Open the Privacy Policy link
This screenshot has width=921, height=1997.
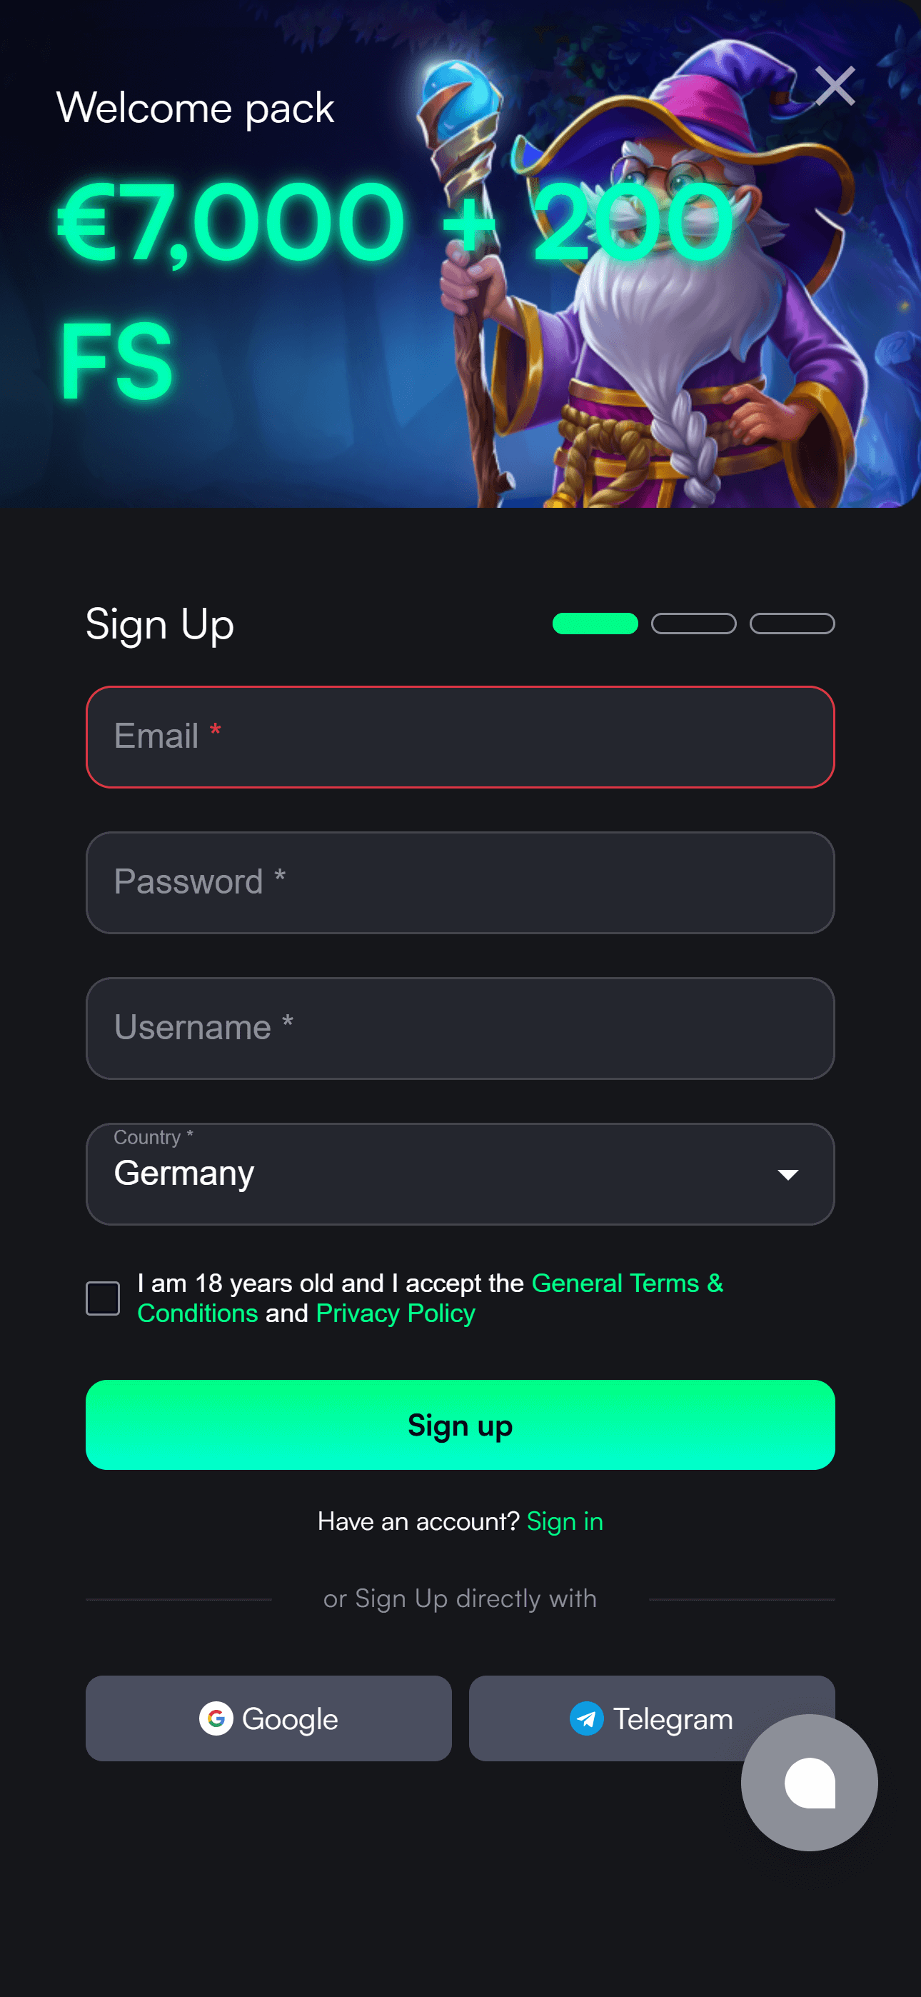click(395, 1313)
